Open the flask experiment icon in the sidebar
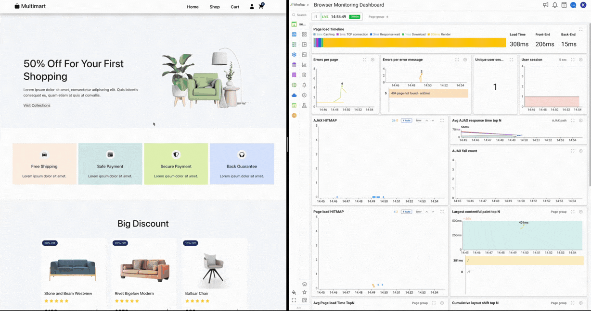This screenshot has height=311, width=591. (x=304, y=105)
